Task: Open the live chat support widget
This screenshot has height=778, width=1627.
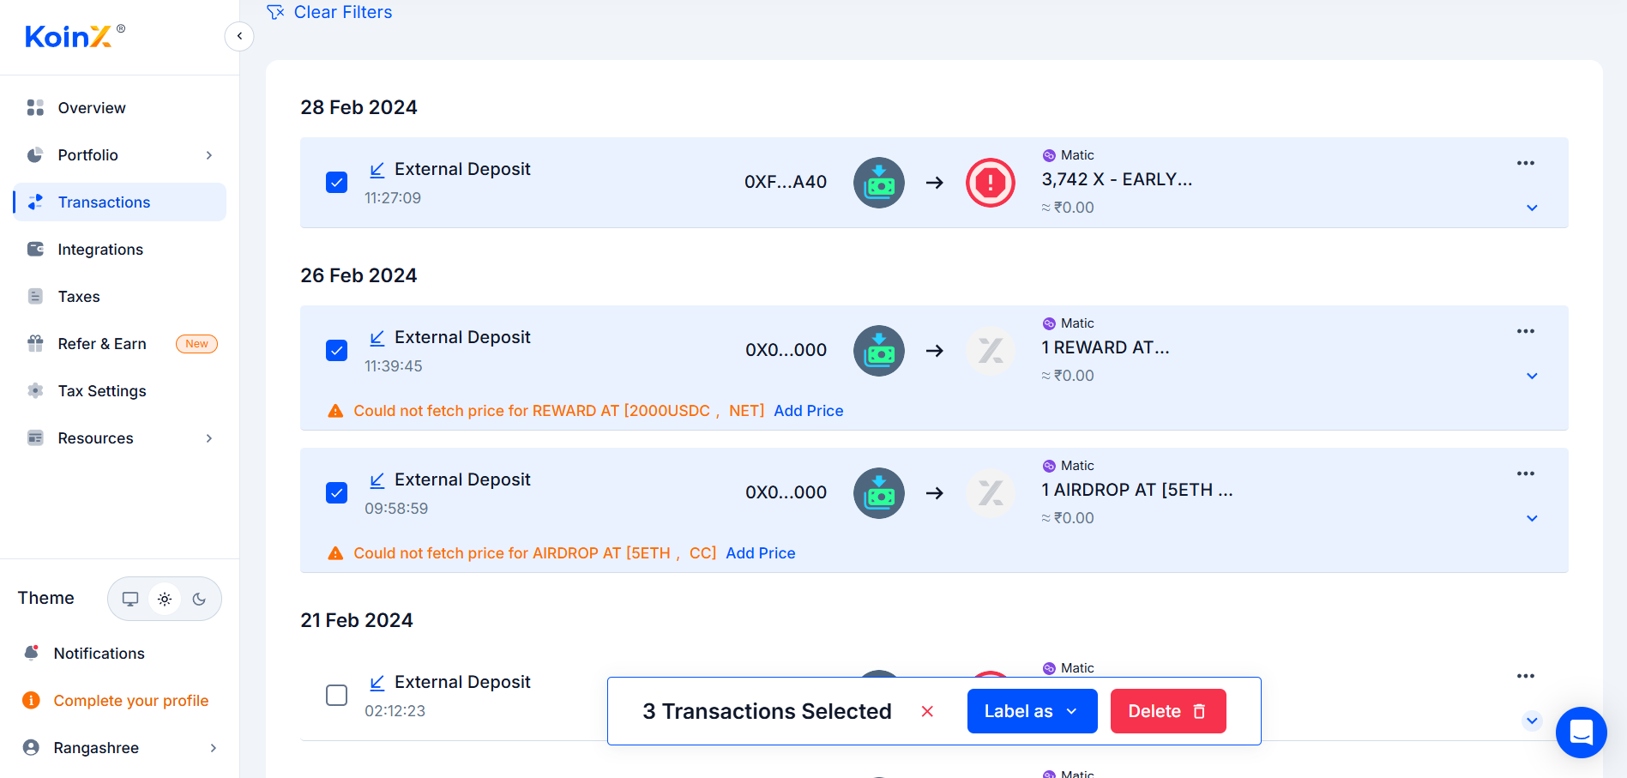Action: click(x=1581, y=732)
